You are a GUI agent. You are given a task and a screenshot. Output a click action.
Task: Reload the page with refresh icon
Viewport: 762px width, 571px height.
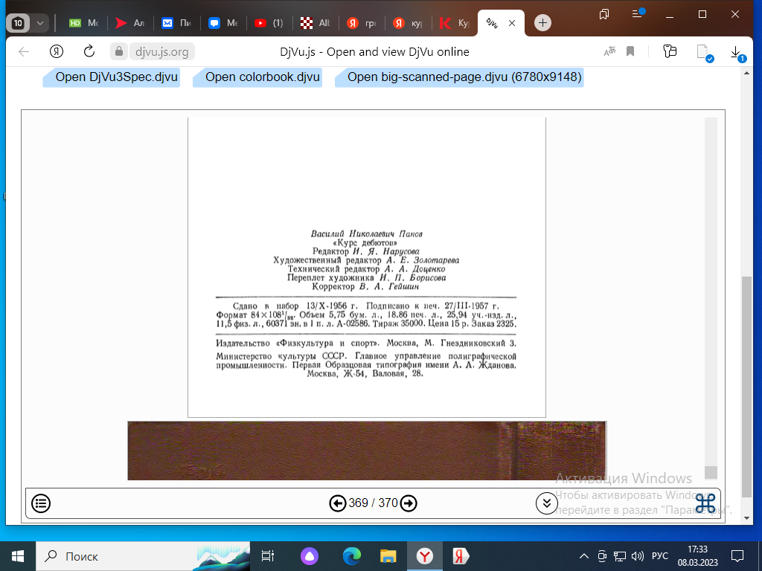[x=89, y=51]
